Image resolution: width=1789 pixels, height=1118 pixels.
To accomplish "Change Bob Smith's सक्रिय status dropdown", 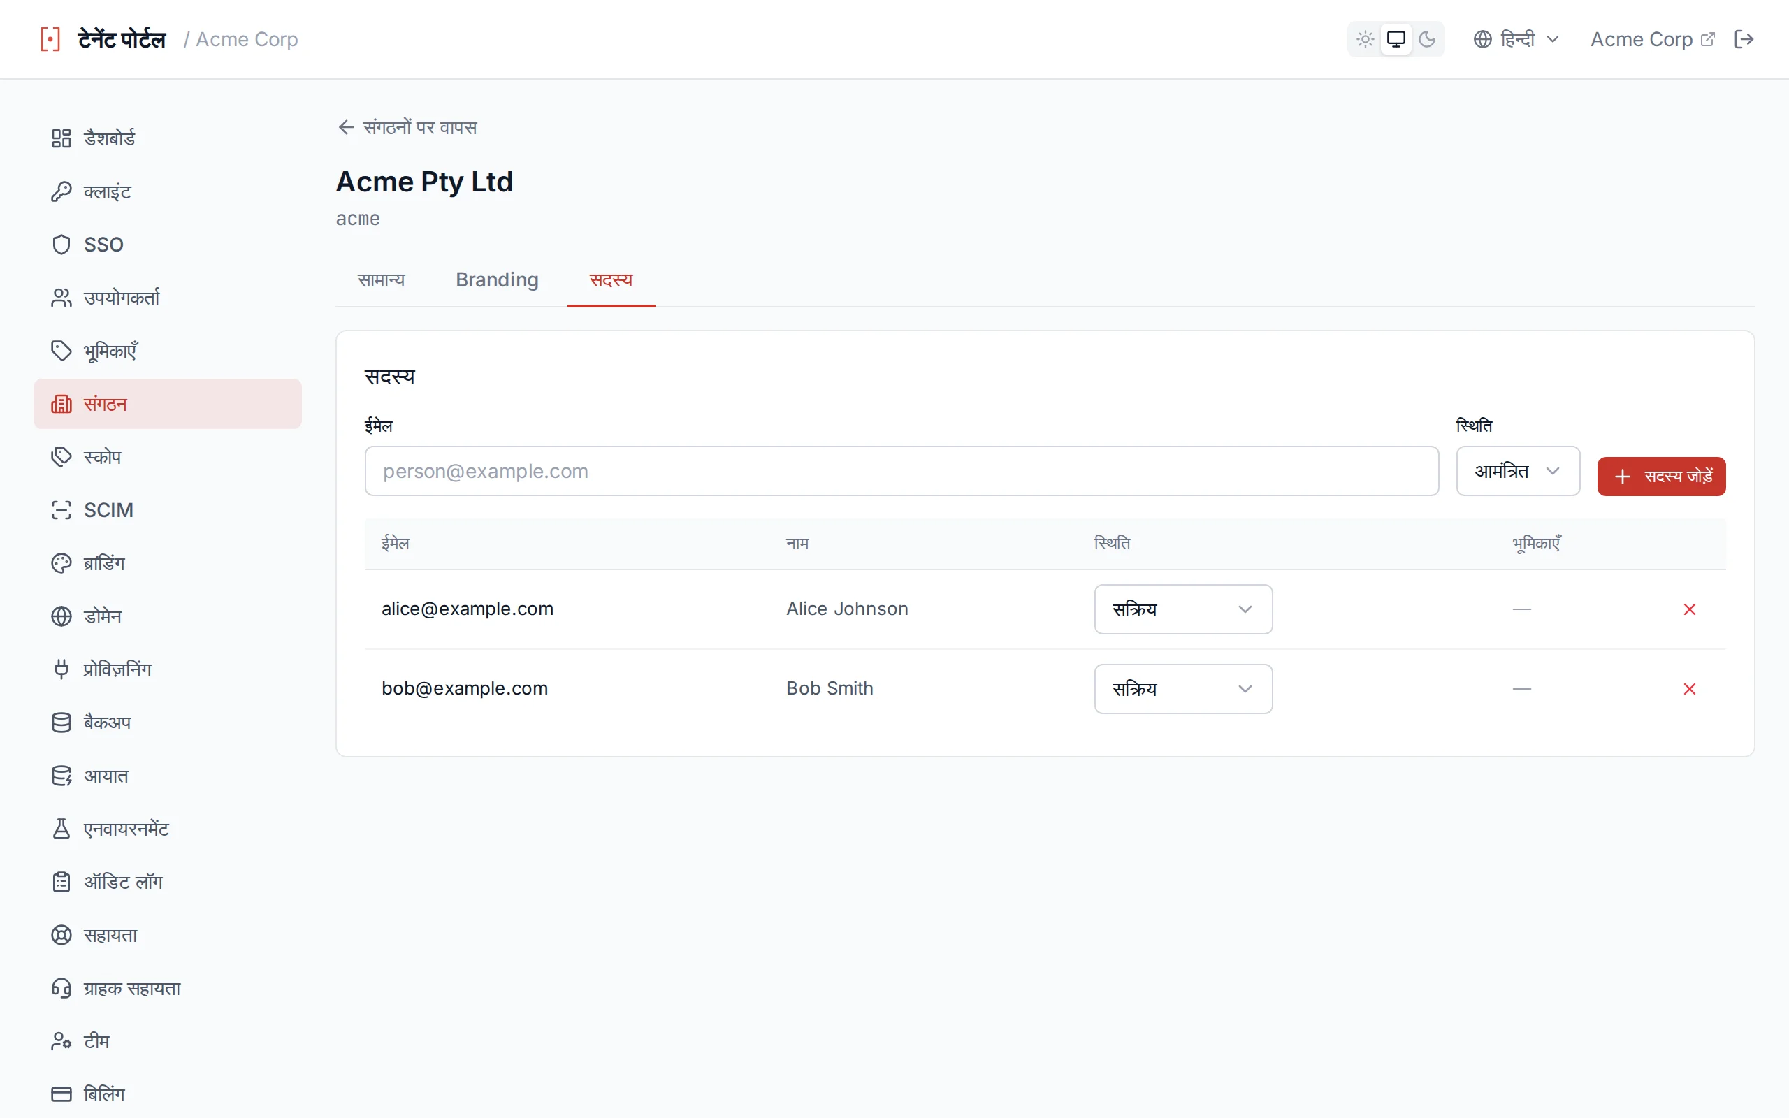I will coord(1183,689).
